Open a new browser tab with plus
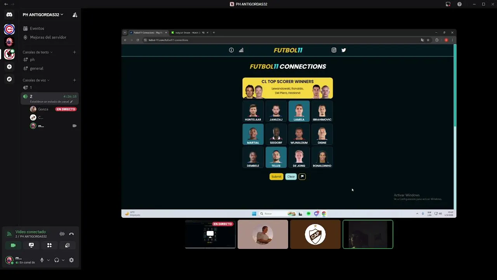The height and width of the screenshot is (280, 497). click(214, 33)
